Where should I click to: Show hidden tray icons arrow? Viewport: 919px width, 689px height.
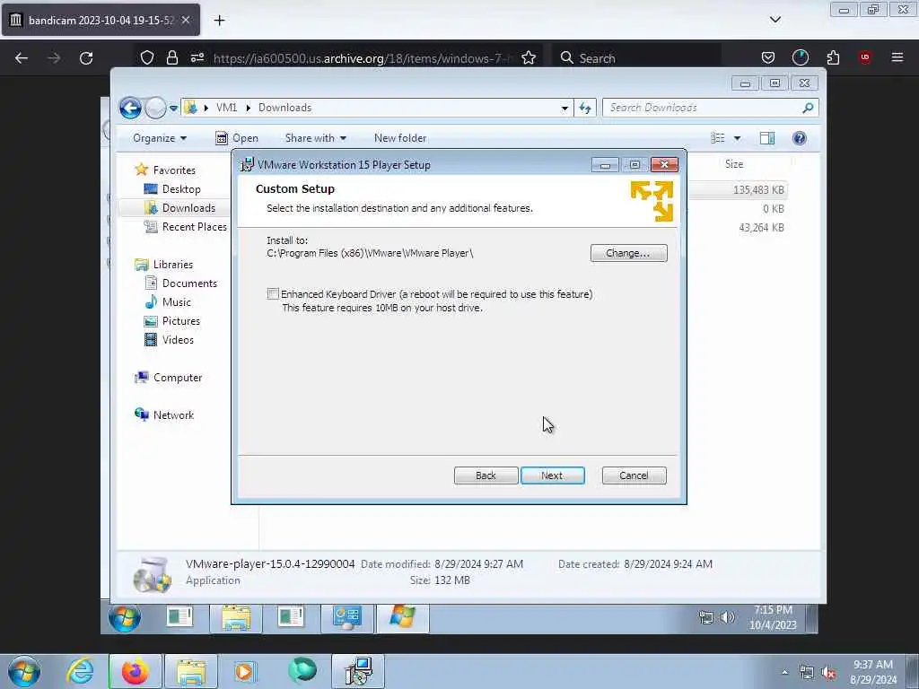(784, 673)
